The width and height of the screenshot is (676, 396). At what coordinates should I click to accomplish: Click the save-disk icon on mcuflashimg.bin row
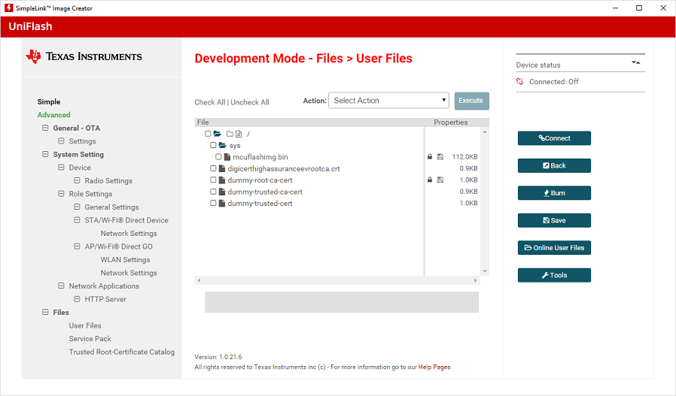pyautogui.click(x=440, y=157)
